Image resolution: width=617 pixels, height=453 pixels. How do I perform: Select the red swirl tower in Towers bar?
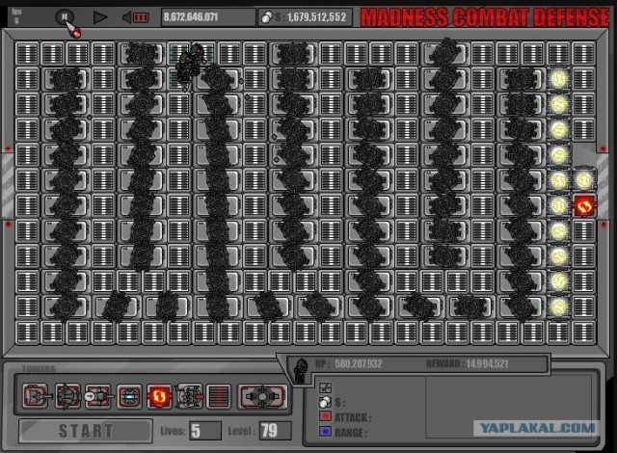[x=159, y=396]
